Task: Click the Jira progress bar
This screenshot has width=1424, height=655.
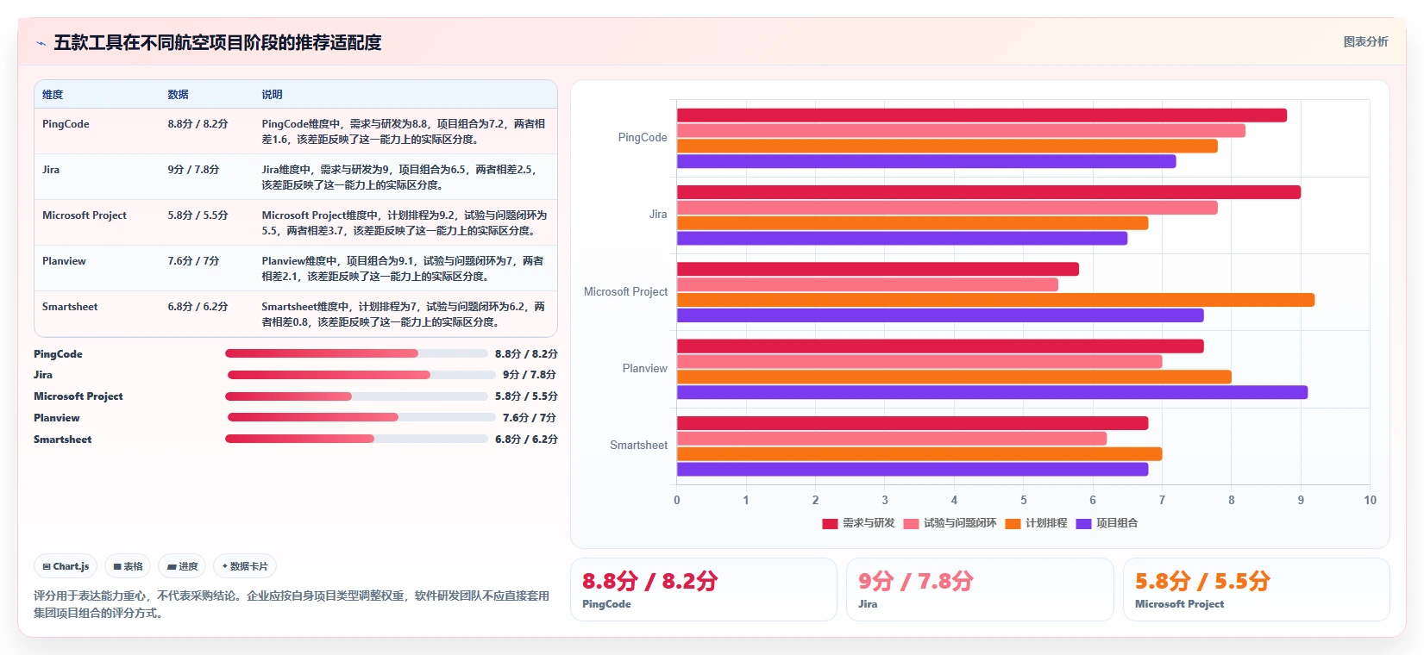Action: pyautogui.click(x=361, y=375)
